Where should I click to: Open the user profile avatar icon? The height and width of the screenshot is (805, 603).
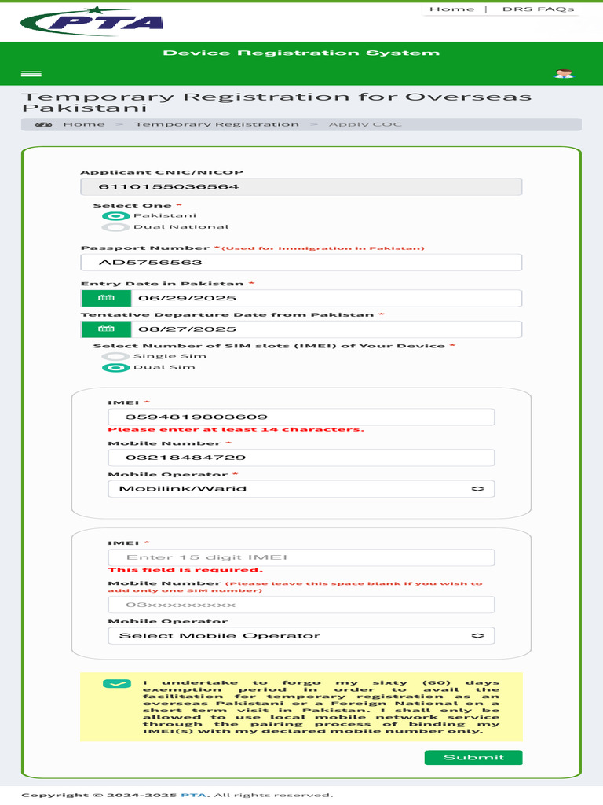click(x=564, y=74)
